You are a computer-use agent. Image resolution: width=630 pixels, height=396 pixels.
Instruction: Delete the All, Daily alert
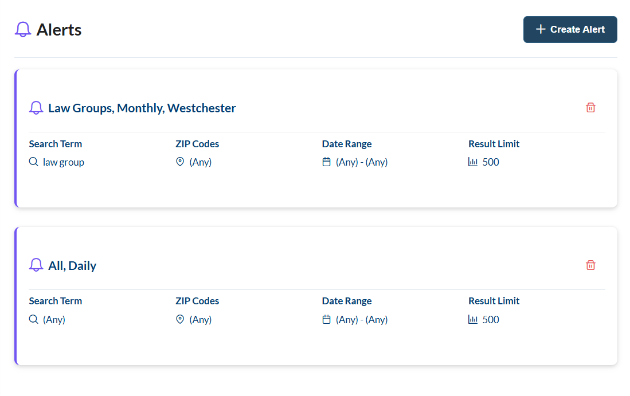click(590, 265)
